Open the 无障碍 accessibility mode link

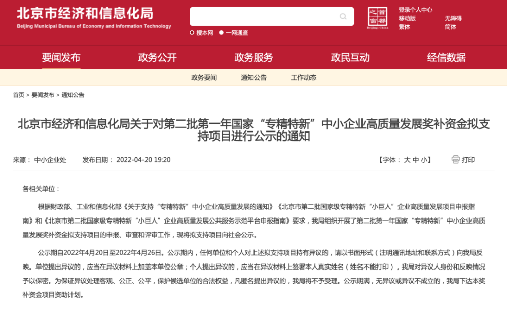pos(453,18)
